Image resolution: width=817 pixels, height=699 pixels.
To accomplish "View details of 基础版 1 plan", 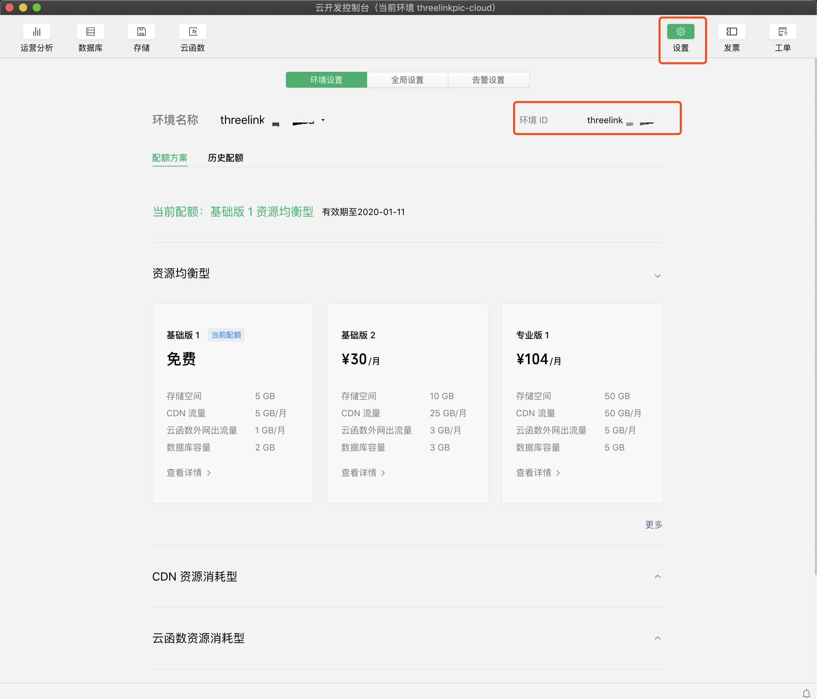I will tap(189, 473).
